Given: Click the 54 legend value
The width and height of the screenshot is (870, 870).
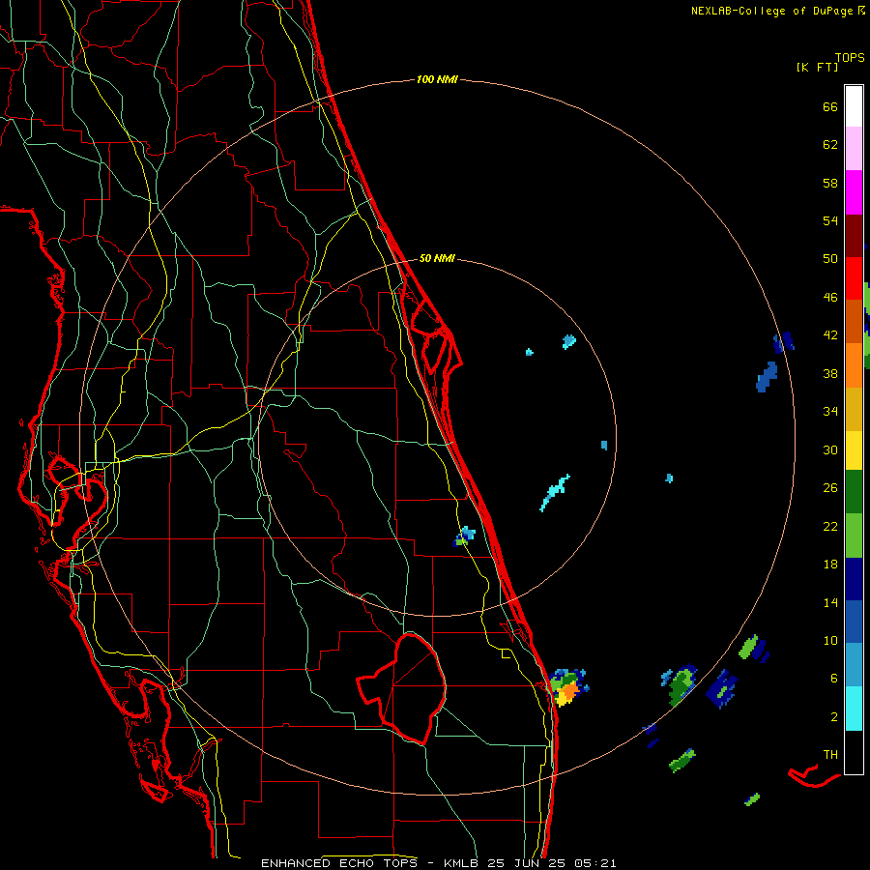Looking at the screenshot, I should [830, 220].
